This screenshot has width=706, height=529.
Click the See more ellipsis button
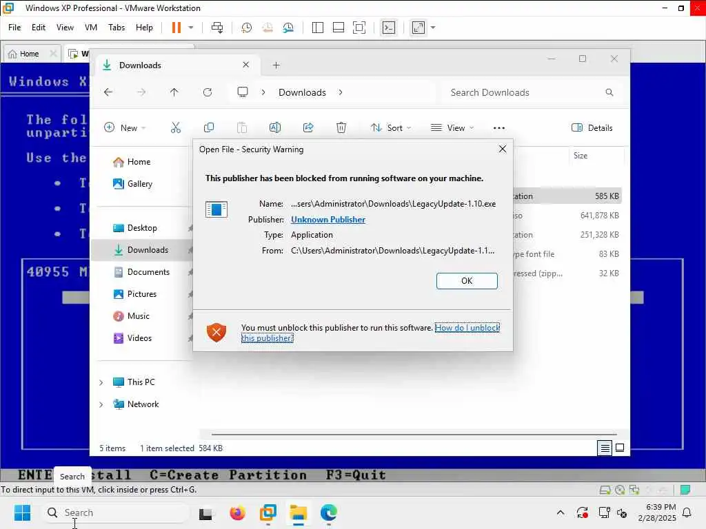click(x=499, y=127)
